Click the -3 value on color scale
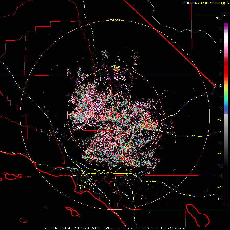230x230 pixels. [220, 142]
